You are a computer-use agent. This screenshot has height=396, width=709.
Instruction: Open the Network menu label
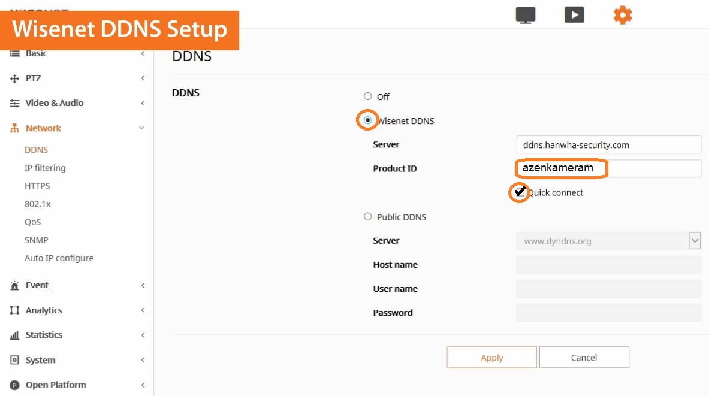click(x=43, y=128)
